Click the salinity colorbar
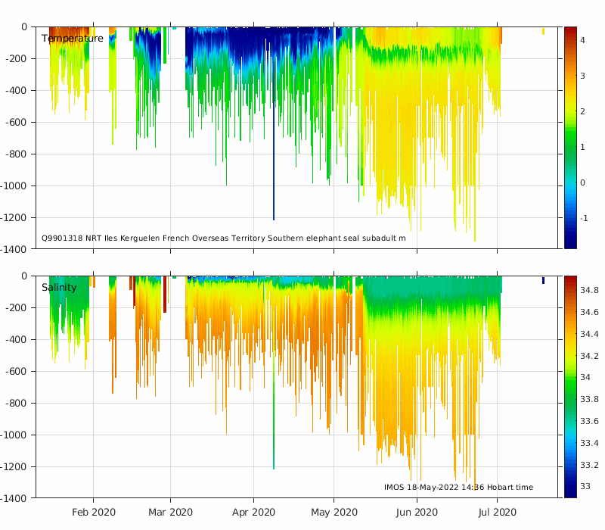Screen dimensions: 605x530 (570, 387)
